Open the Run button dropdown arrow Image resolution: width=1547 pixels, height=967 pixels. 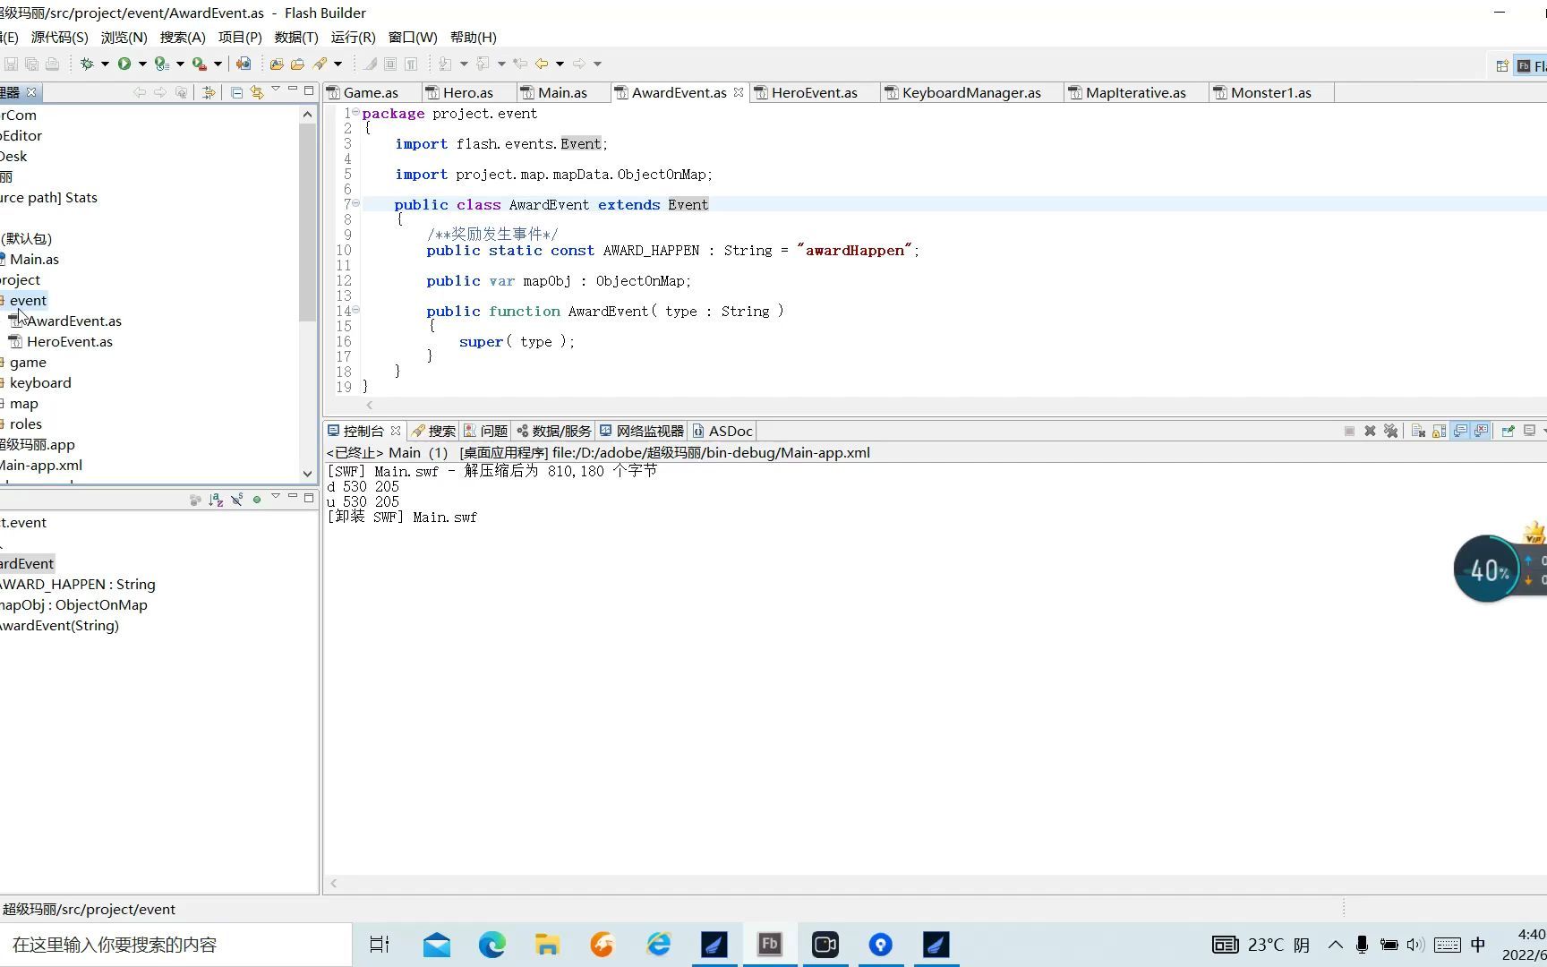click(142, 64)
